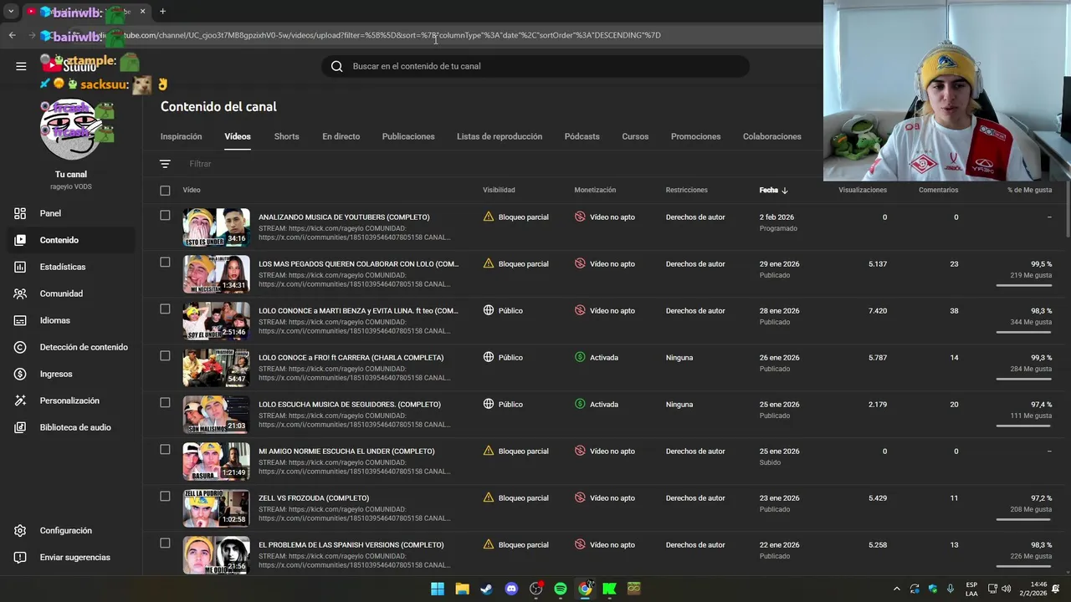Open Spotify from taskbar
Viewport: 1071px width, 602px height.
(561, 589)
